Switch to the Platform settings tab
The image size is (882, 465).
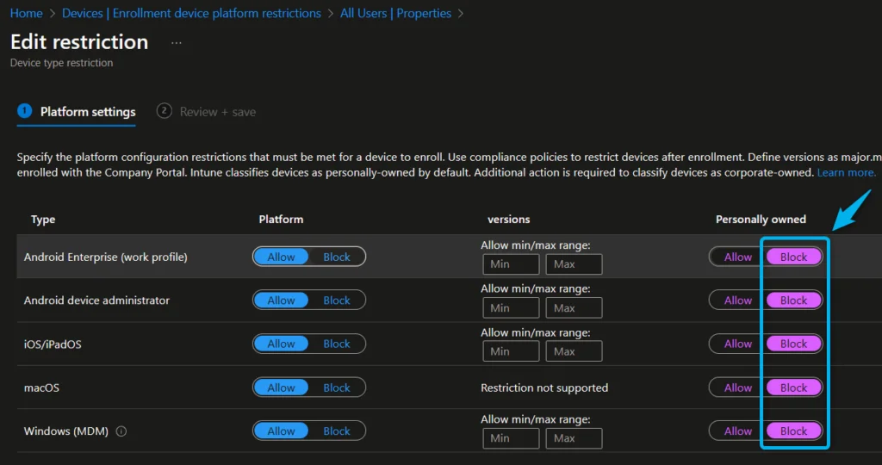point(87,112)
